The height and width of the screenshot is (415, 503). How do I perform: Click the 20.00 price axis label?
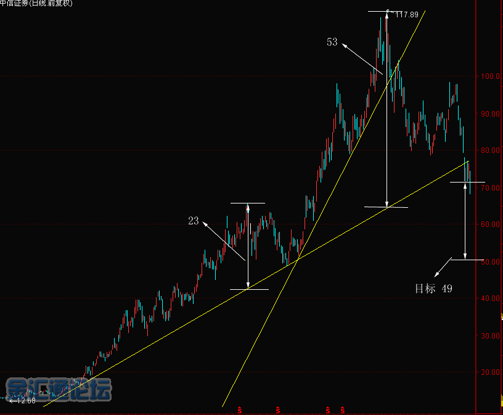[x=490, y=372]
